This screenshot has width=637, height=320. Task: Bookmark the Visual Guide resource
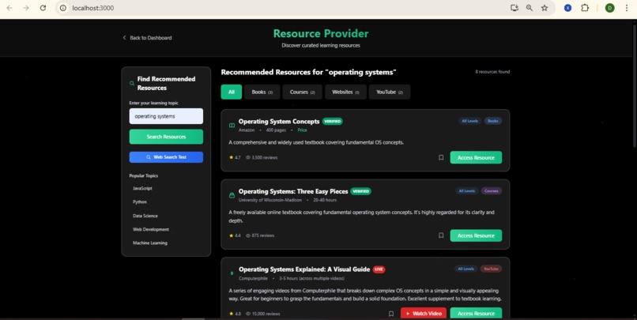tap(390, 314)
